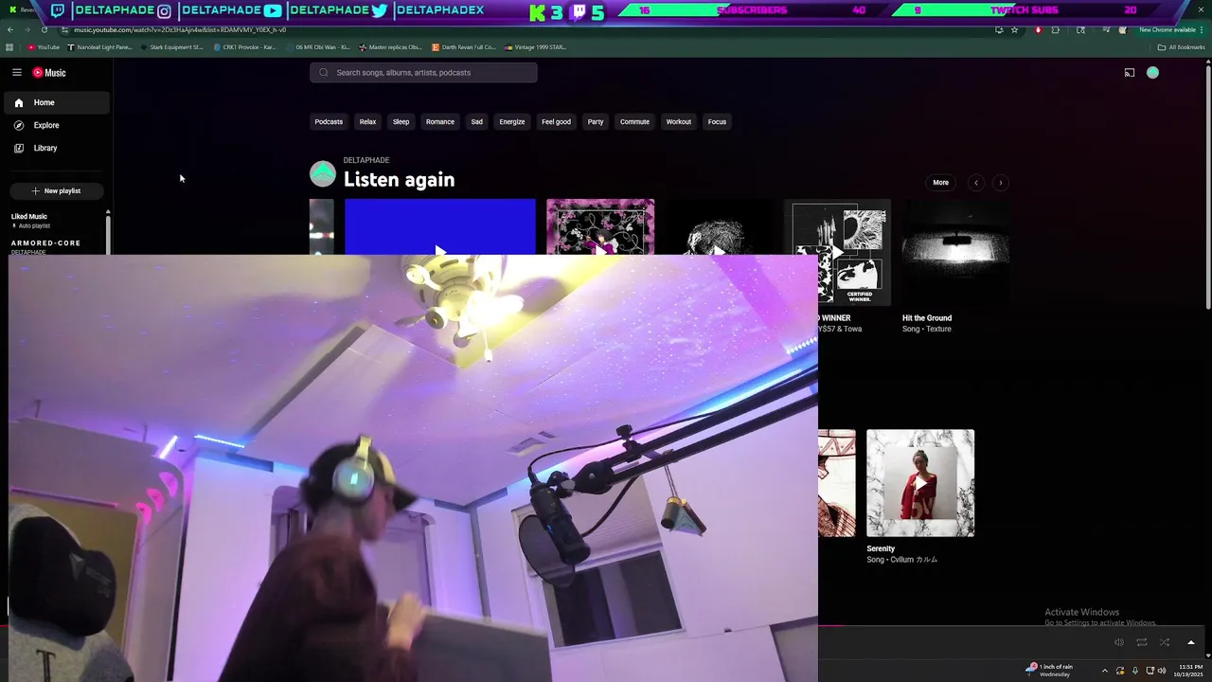Toggle the player volume icon
The image size is (1212, 682).
pyautogui.click(x=1119, y=642)
